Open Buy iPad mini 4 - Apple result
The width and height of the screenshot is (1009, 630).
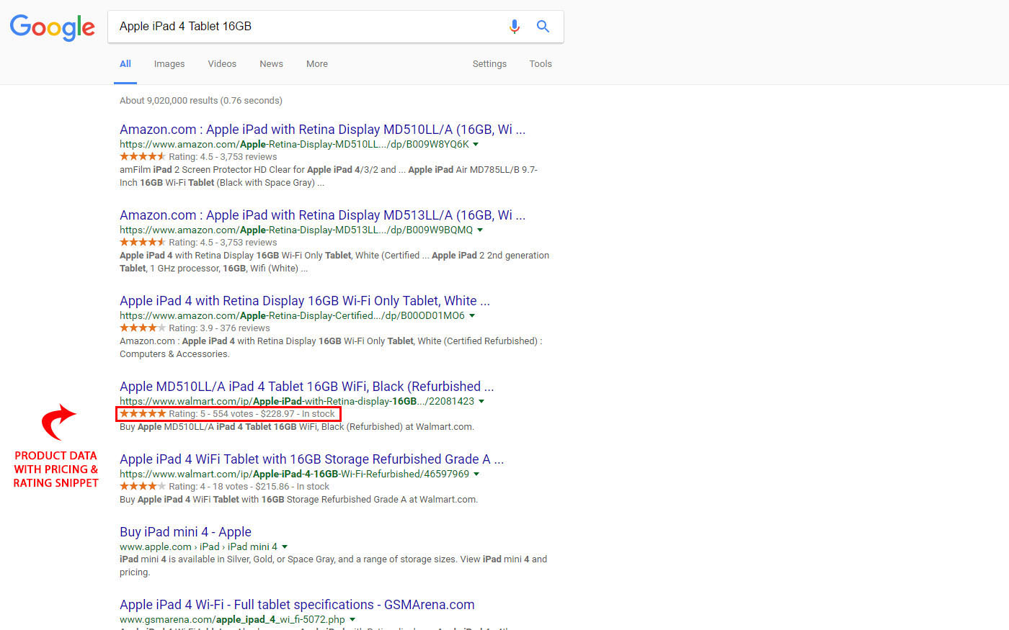click(185, 532)
